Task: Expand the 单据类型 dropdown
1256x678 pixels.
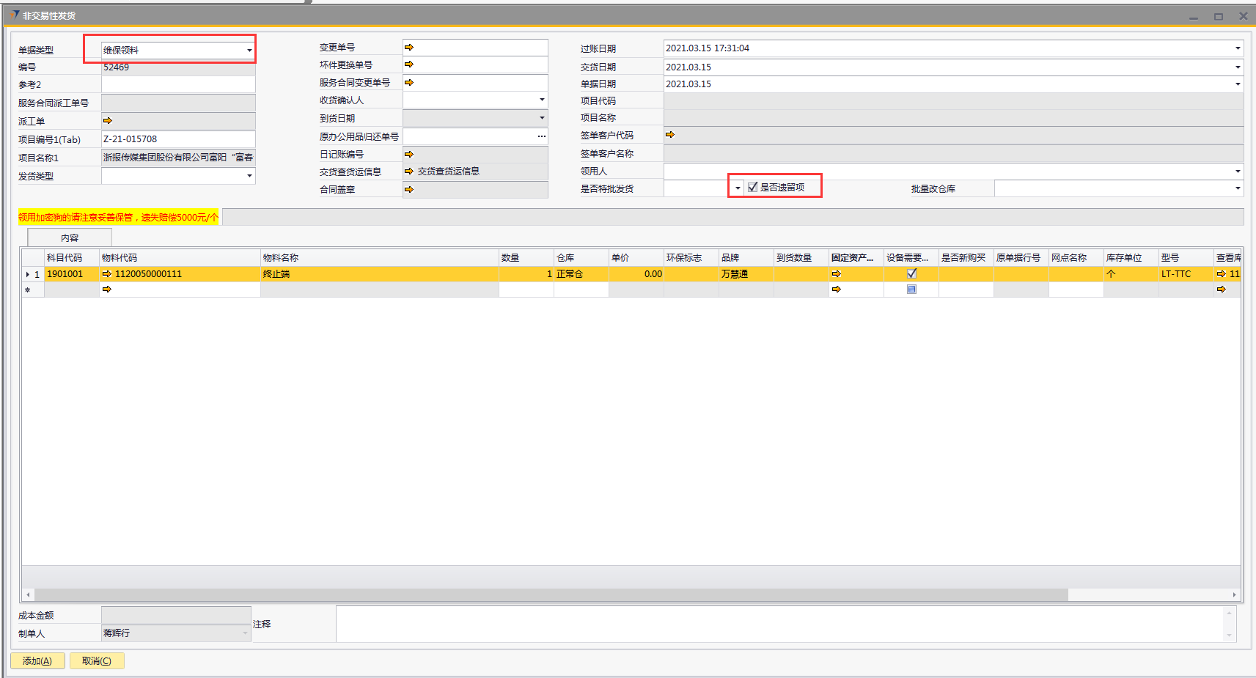Action: tap(249, 51)
